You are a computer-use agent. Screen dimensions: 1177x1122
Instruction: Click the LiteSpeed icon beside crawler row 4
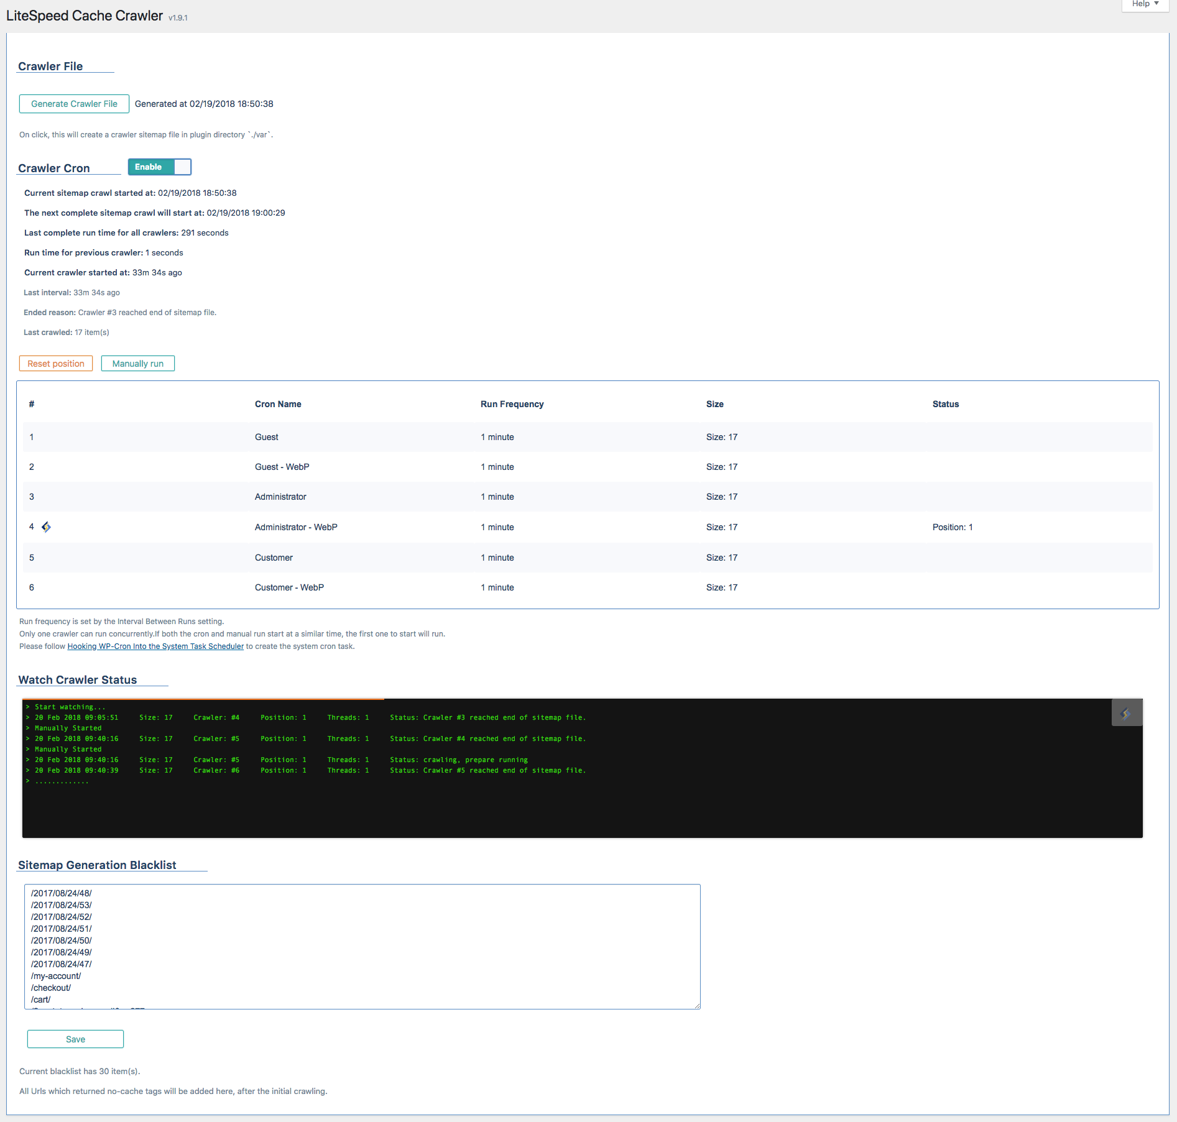tap(46, 527)
